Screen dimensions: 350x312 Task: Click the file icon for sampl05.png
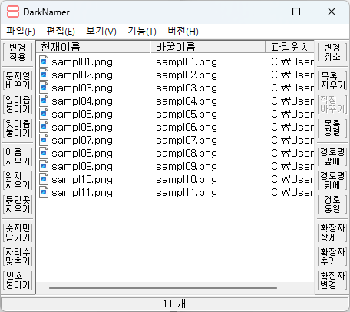tap(44, 115)
